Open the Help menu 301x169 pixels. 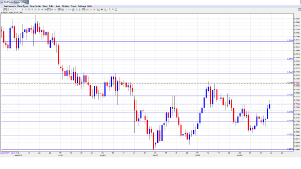(x=89, y=6)
